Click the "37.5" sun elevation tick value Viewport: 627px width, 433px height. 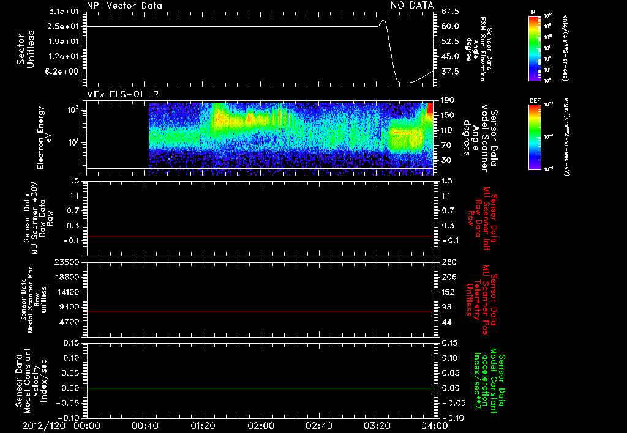450,72
